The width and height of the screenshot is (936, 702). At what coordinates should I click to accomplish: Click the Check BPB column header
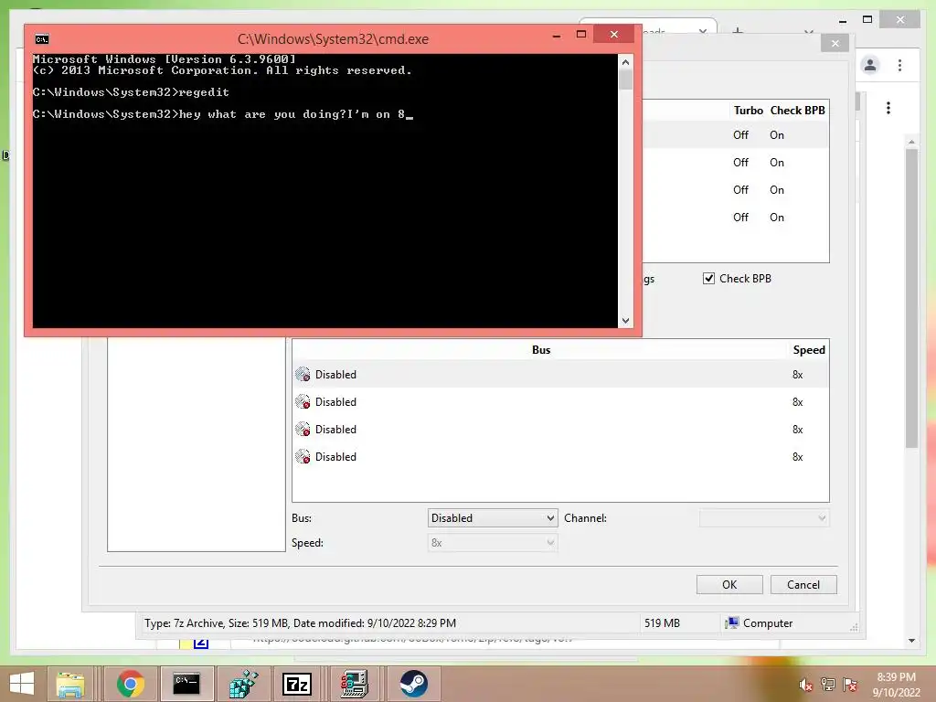pyautogui.click(x=797, y=111)
